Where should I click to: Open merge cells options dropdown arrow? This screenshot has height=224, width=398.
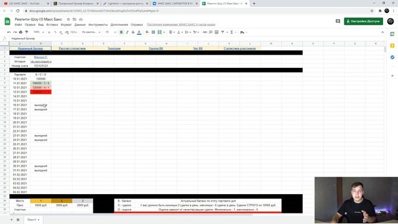[x=164, y=32]
